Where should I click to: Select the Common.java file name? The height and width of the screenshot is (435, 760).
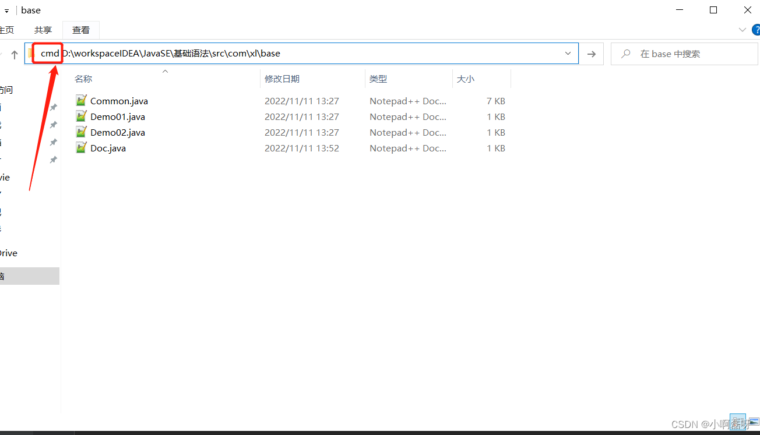point(119,101)
